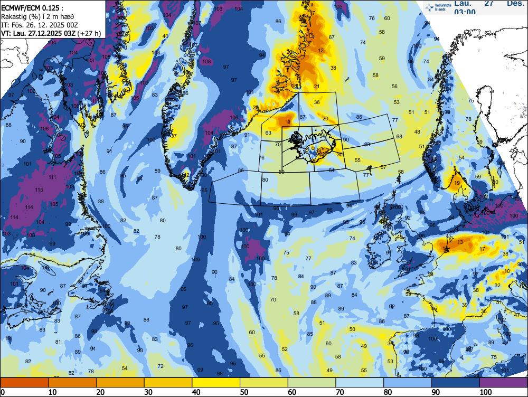Viewport: 528px width, 397px height.
Task: Click the '72' value near bottom of map
Action: [161, 366]
